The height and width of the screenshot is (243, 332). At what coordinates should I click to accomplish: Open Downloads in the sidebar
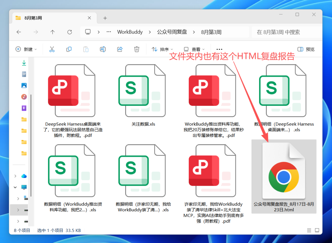(24, 63)
